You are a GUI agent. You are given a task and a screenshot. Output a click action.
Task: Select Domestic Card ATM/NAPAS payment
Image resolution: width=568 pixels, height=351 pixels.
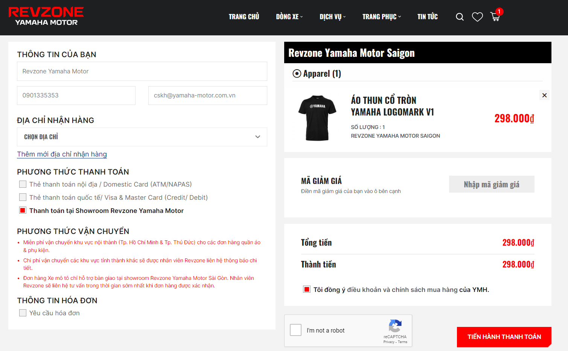23,184
